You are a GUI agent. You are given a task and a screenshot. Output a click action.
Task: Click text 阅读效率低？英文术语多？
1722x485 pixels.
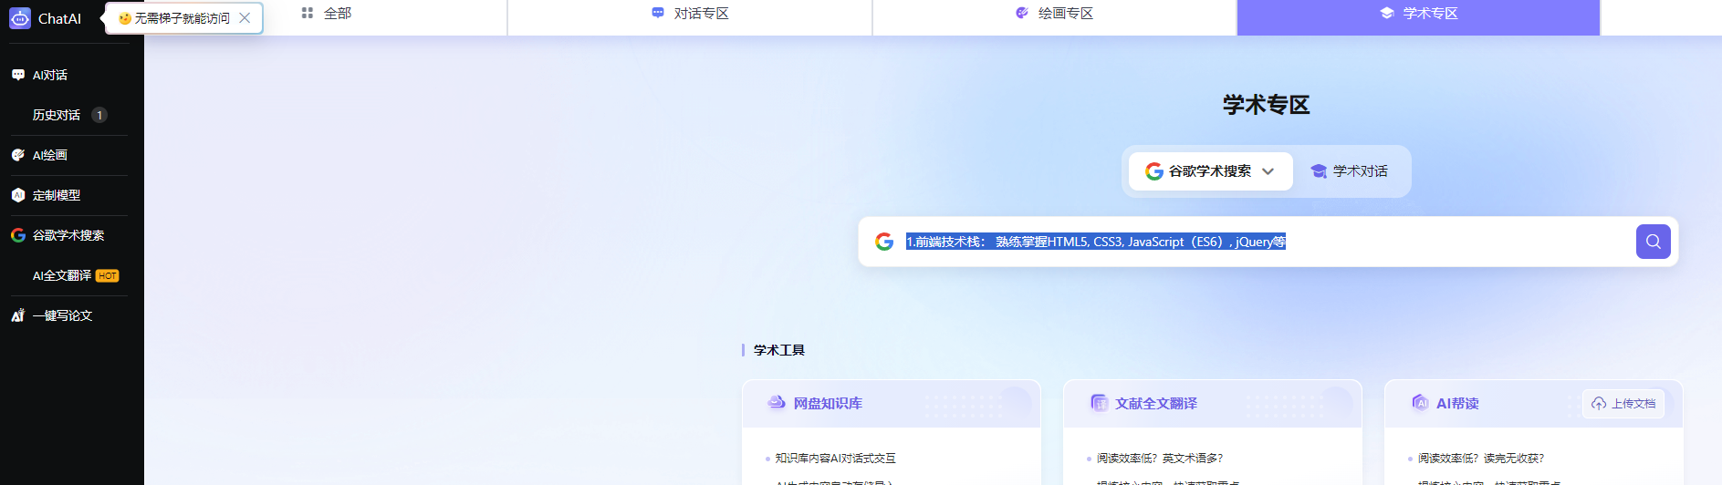[1160, 459]
